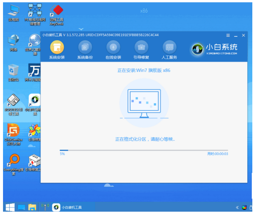Click the colorful display tray icon
Image resolution: width=256 pixels, height=214 pixels.
pos(244,207)
